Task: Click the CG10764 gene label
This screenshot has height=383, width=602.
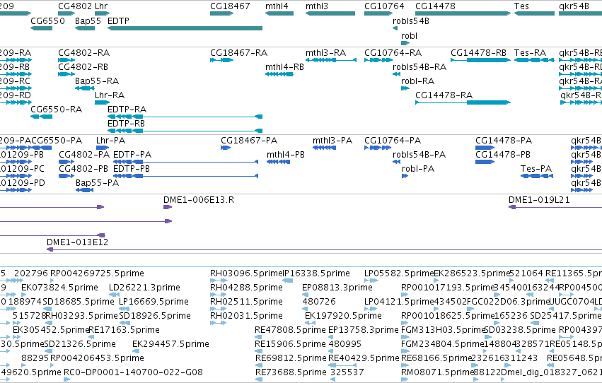Action: [384, 6]
